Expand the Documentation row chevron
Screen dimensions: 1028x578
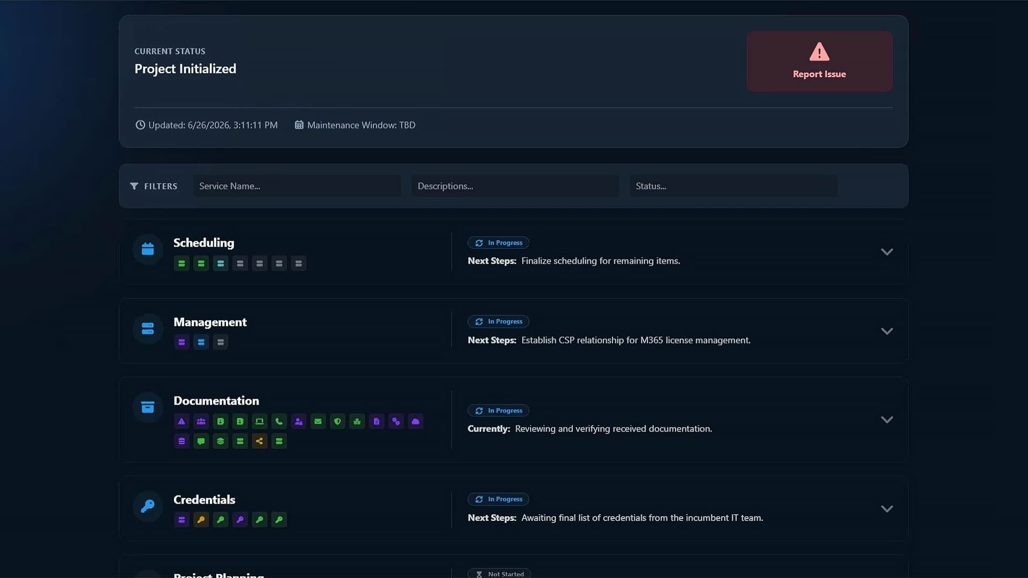[x=887, y=420]
